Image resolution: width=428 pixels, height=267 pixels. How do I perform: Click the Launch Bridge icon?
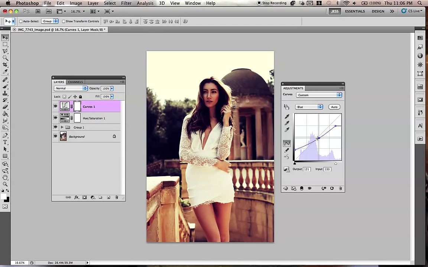[x=38, y=11]
